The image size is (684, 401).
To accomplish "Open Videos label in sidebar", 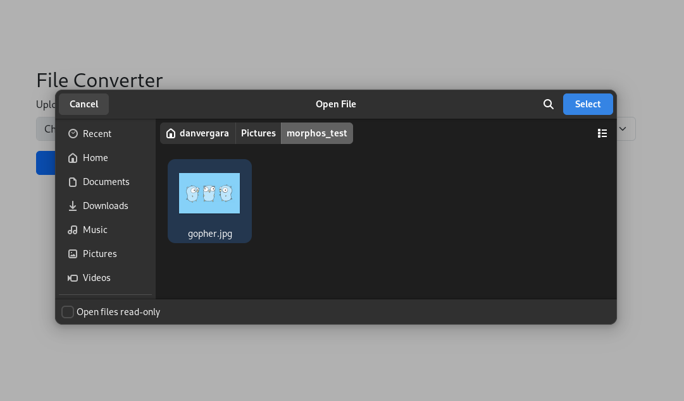I will [96, 278].
